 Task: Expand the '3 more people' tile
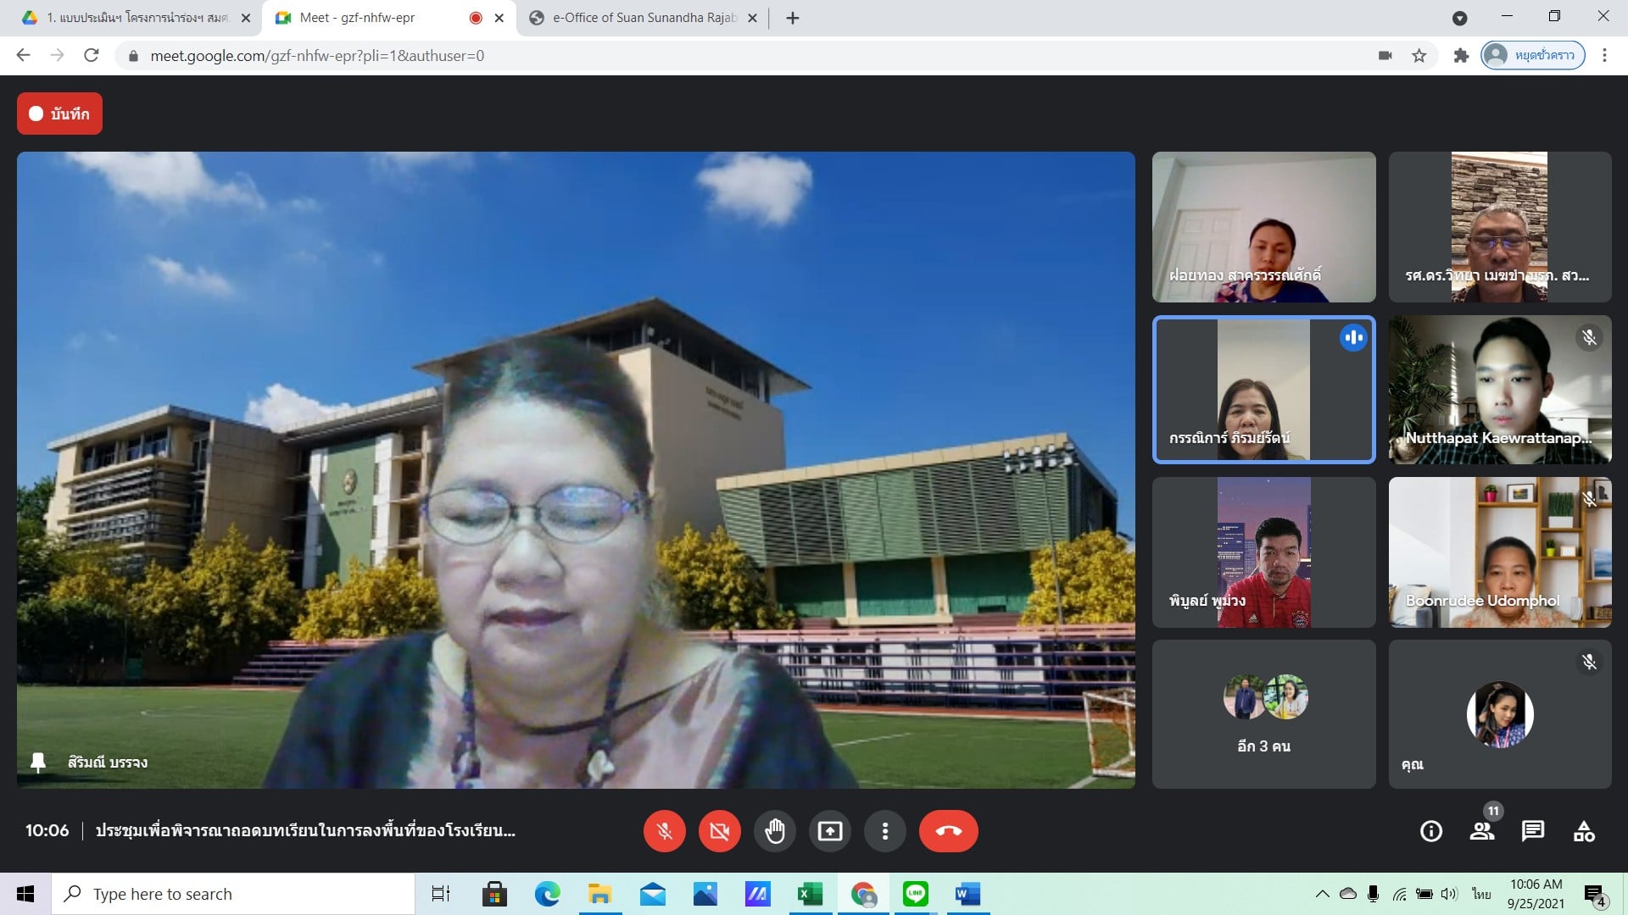pos(1263,714)
